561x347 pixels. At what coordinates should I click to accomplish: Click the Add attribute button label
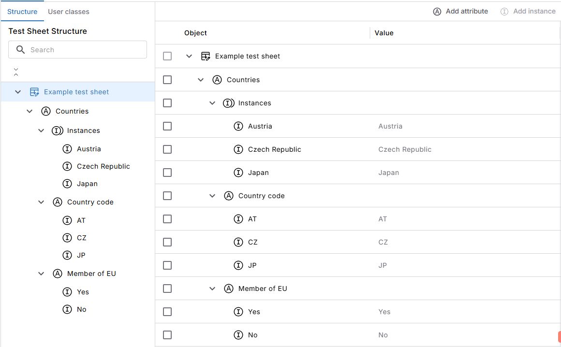pos(467,11)
